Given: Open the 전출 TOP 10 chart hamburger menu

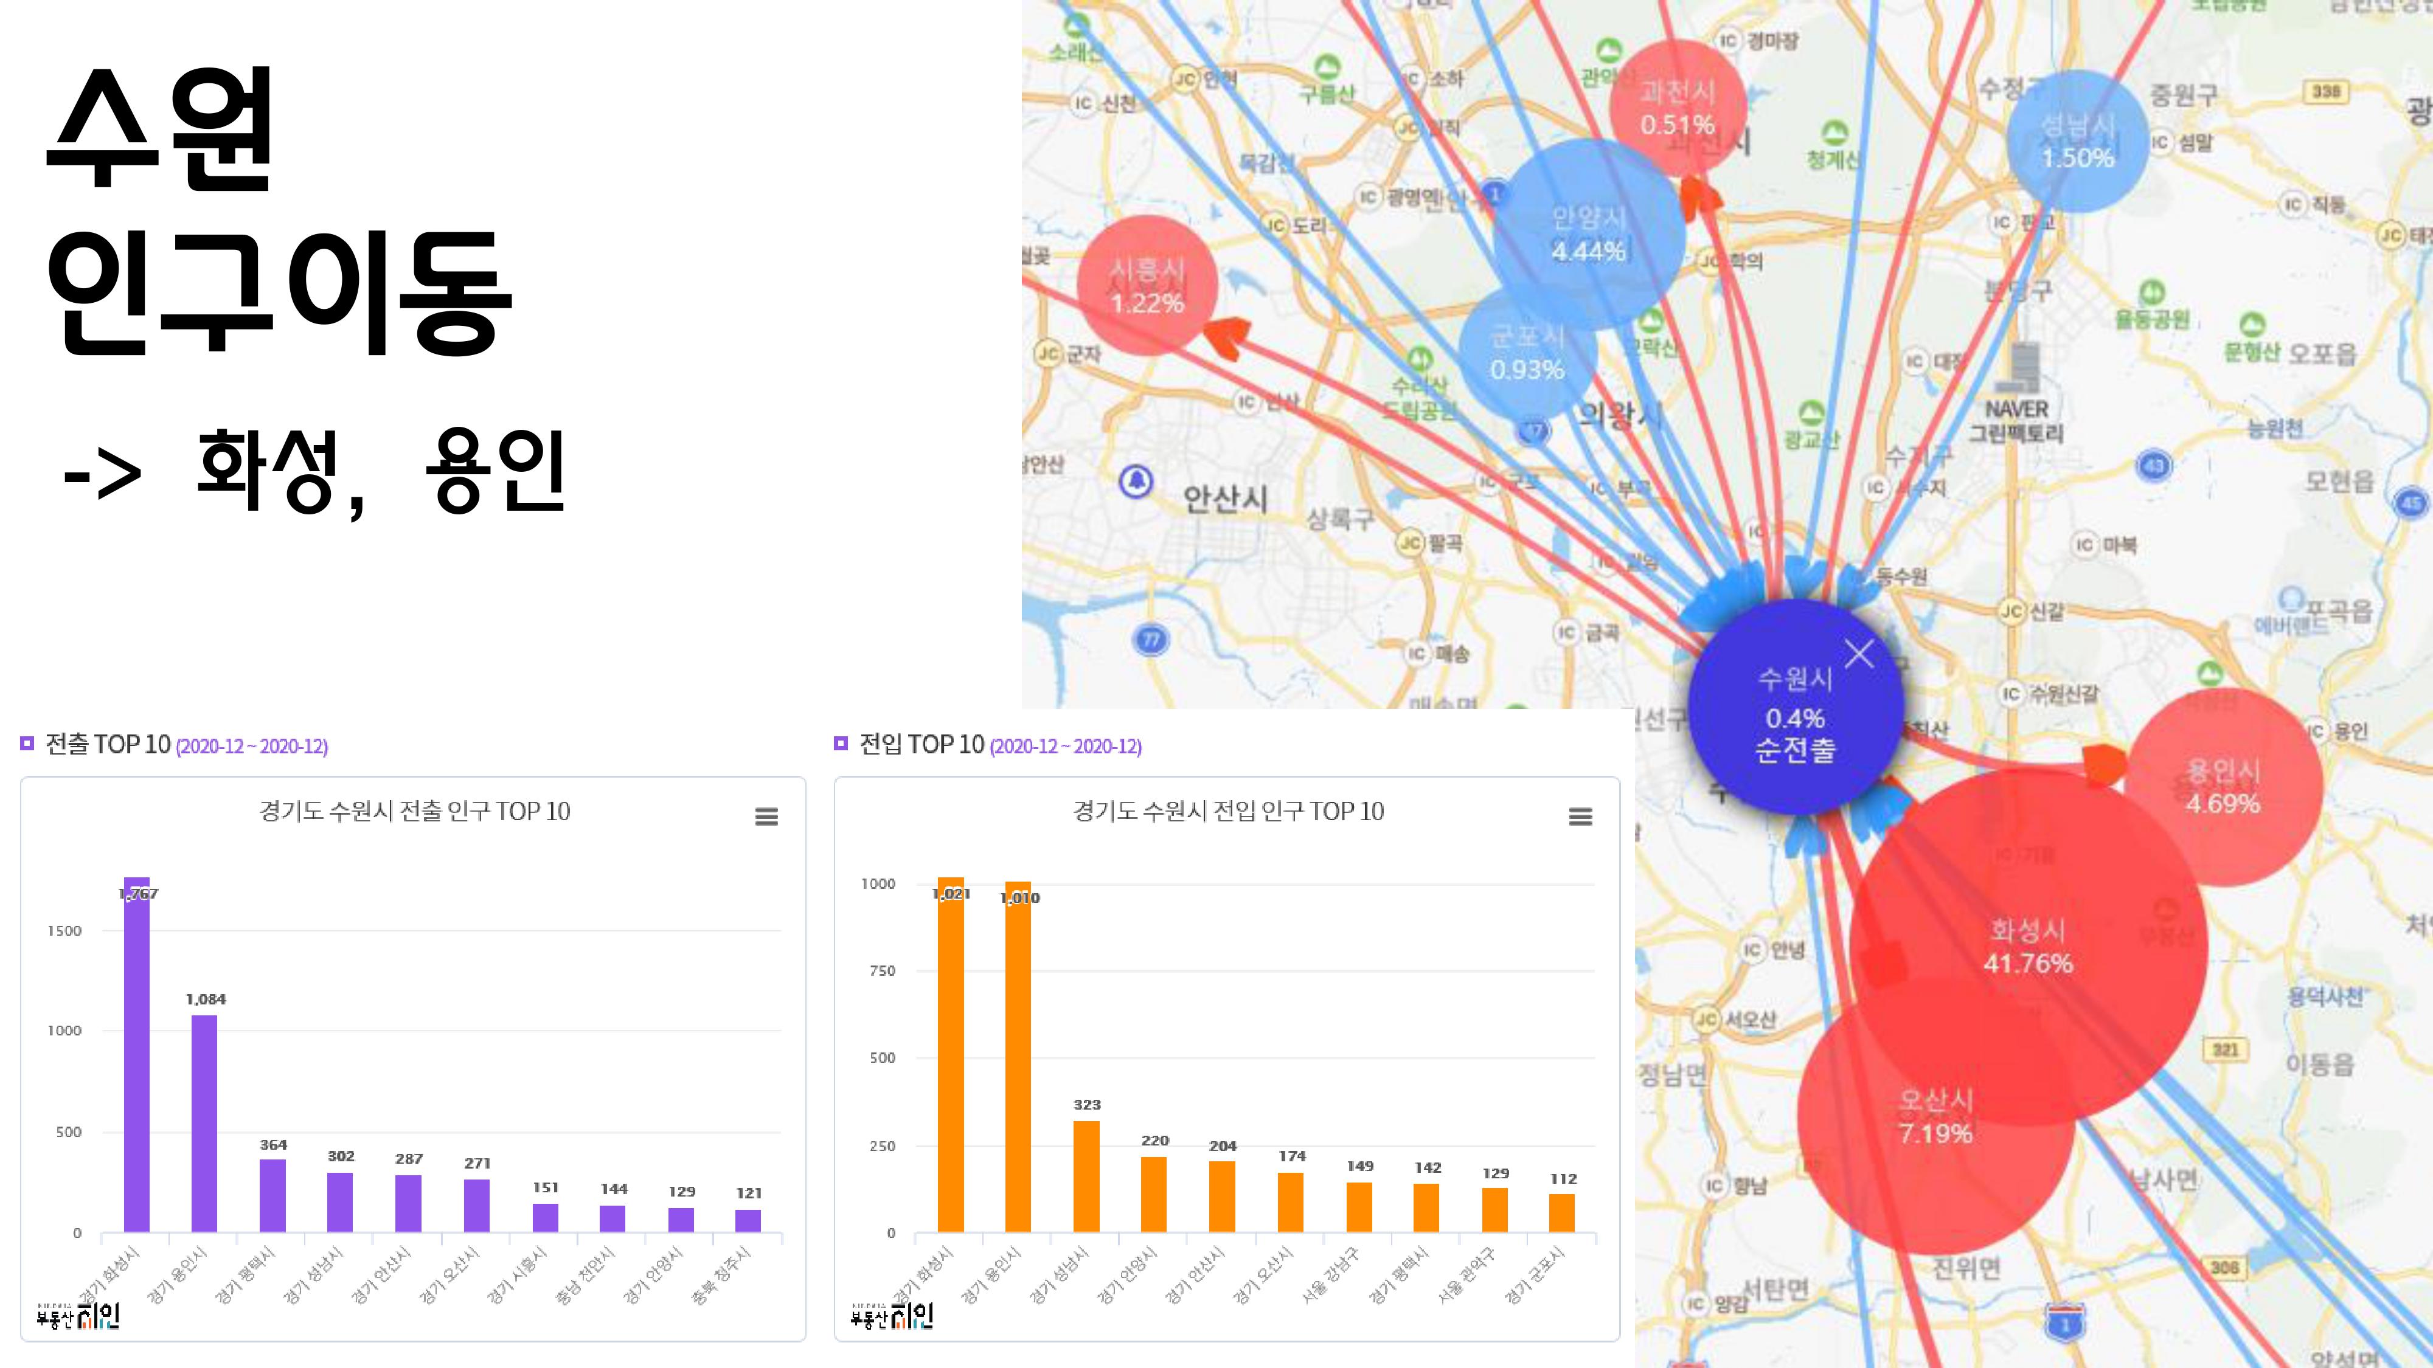Looking at the screenshot, I should 766,817.
